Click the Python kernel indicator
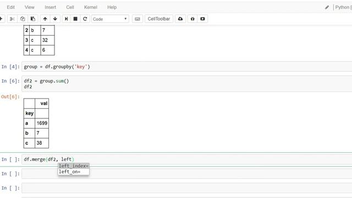352x198 pixels. (x=343, y=7)
